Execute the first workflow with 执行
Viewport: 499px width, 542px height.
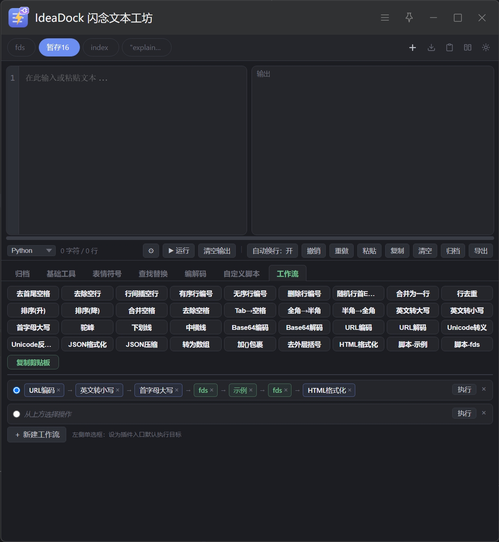click(x=464, y=390)
